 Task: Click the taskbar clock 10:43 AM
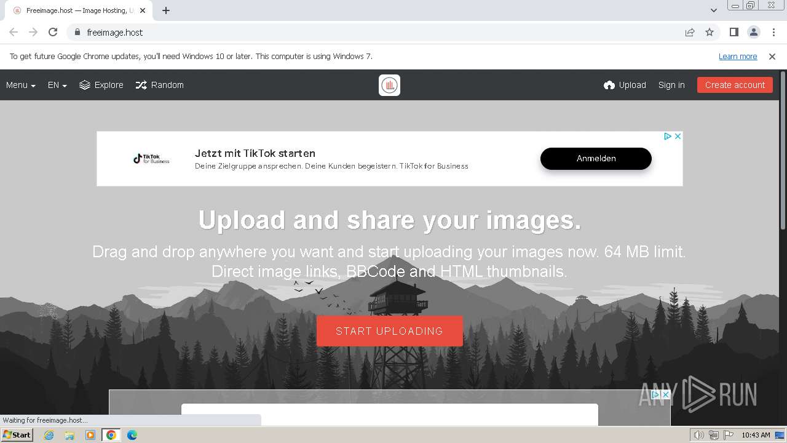pos(756,435)
